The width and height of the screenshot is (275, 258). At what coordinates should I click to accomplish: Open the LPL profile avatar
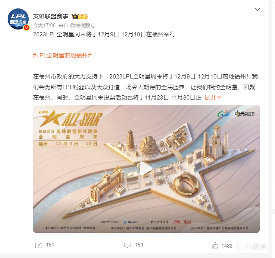tap(18, 19)
